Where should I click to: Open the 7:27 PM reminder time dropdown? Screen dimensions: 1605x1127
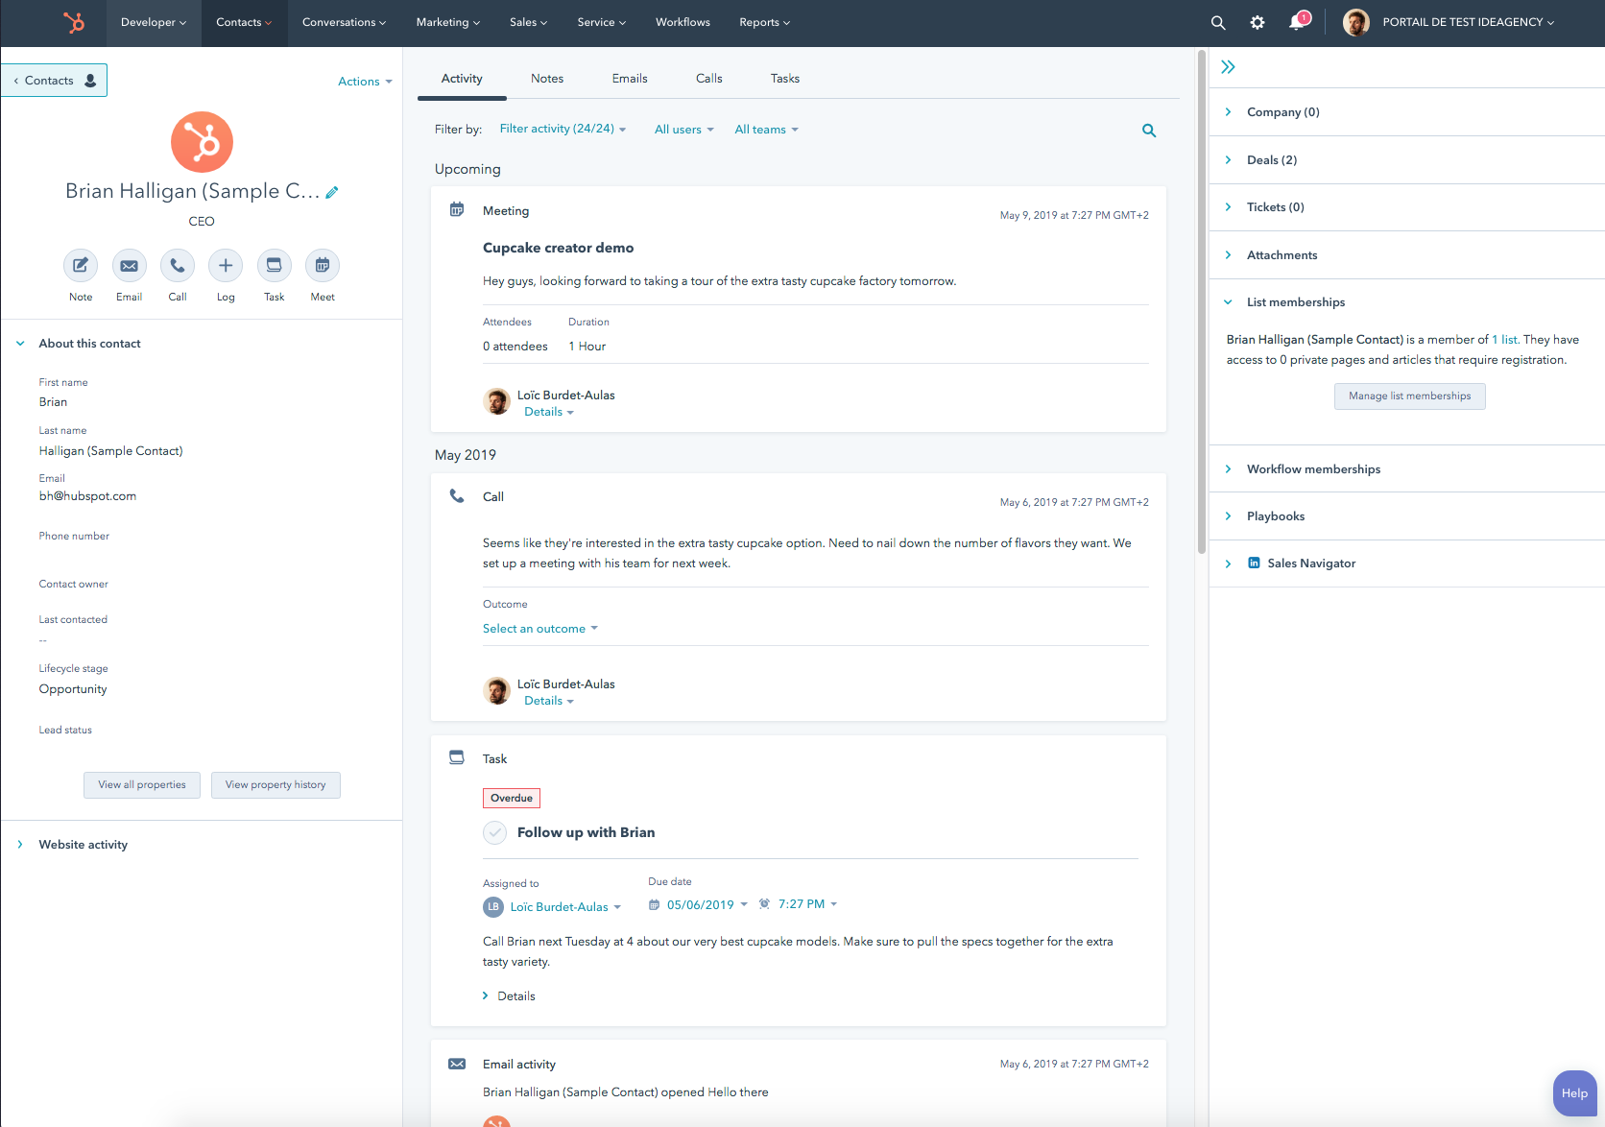808,904
